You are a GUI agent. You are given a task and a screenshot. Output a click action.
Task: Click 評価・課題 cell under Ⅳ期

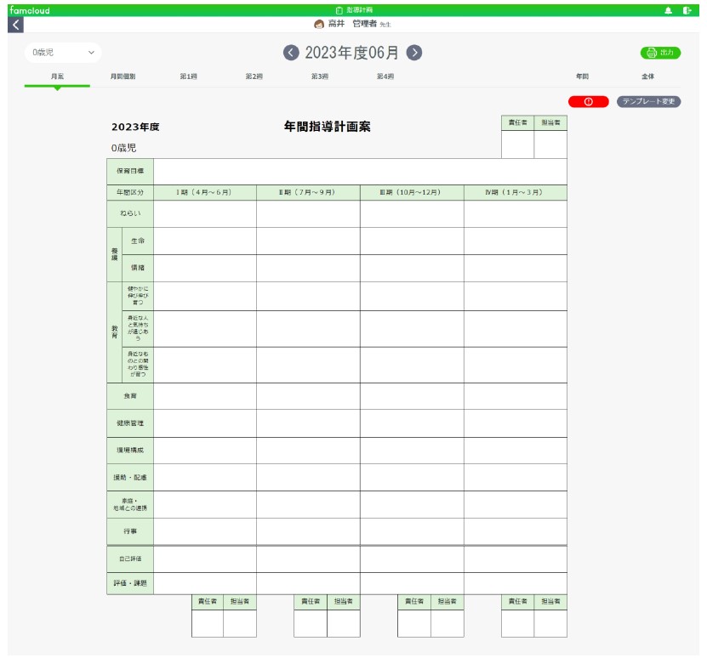coord(516,583)
